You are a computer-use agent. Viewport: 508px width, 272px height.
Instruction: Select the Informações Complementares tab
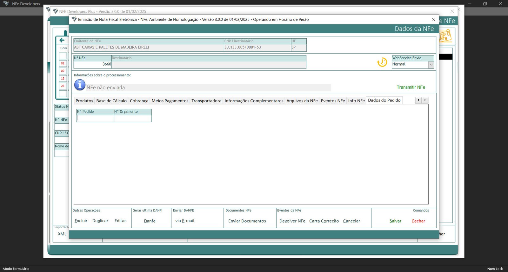click(x=254, y=101)
